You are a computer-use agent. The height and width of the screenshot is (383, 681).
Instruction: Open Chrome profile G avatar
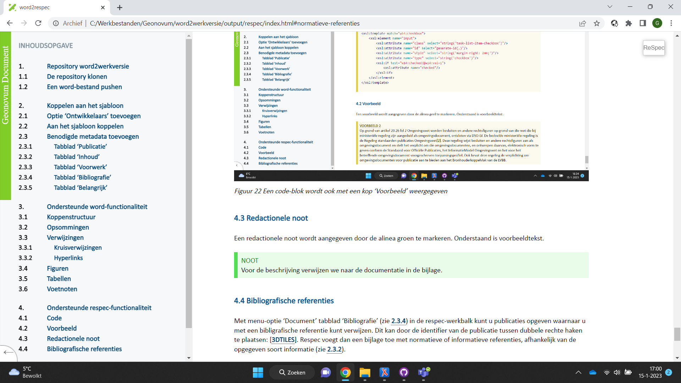pos(657,23)
